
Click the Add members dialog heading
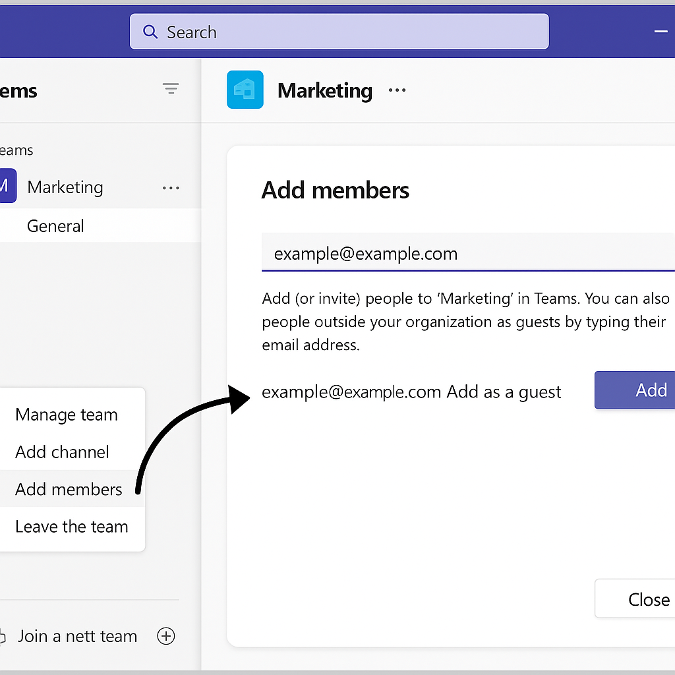335,190
